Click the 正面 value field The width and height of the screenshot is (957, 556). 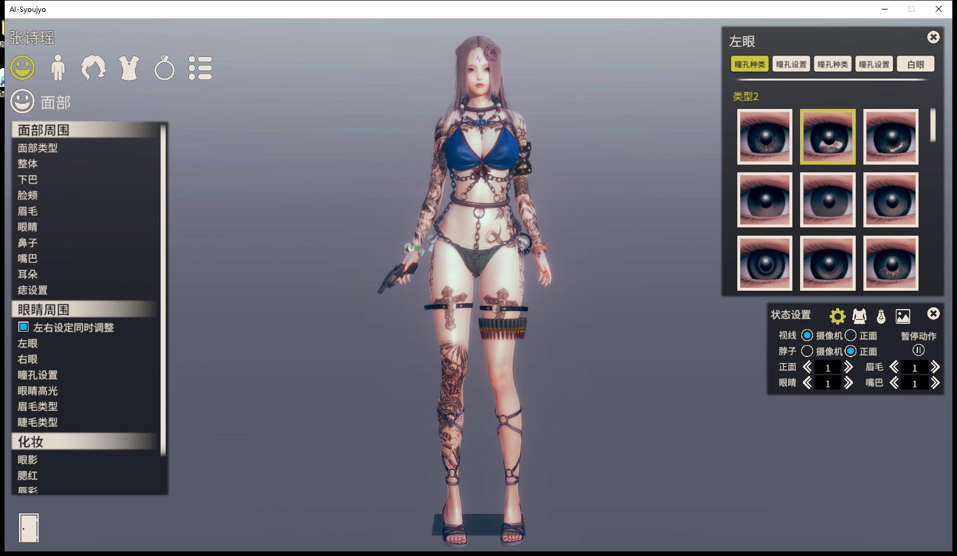click(828, 368)
